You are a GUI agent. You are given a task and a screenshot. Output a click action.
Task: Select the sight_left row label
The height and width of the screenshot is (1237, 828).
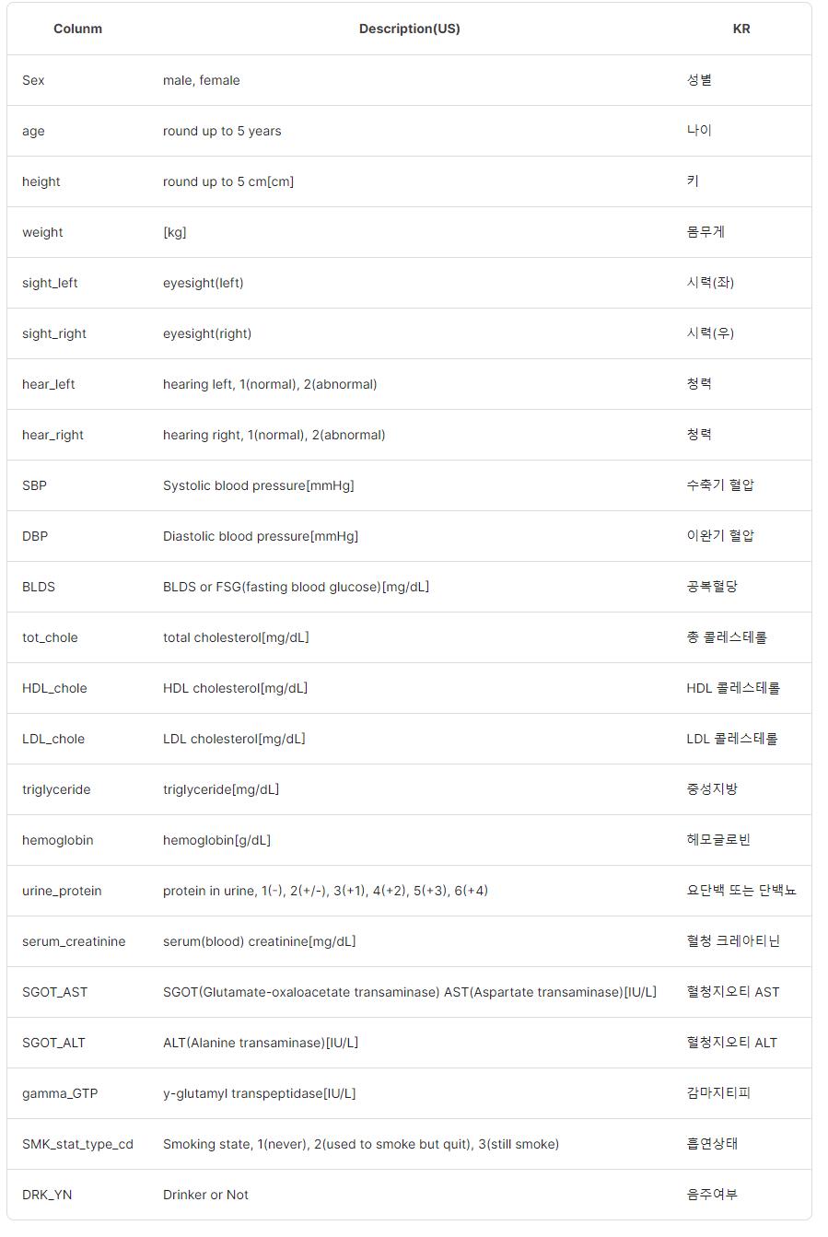(50, 283)
